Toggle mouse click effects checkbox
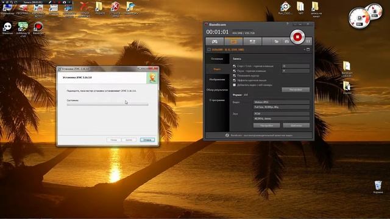 (x=234, y=80)
